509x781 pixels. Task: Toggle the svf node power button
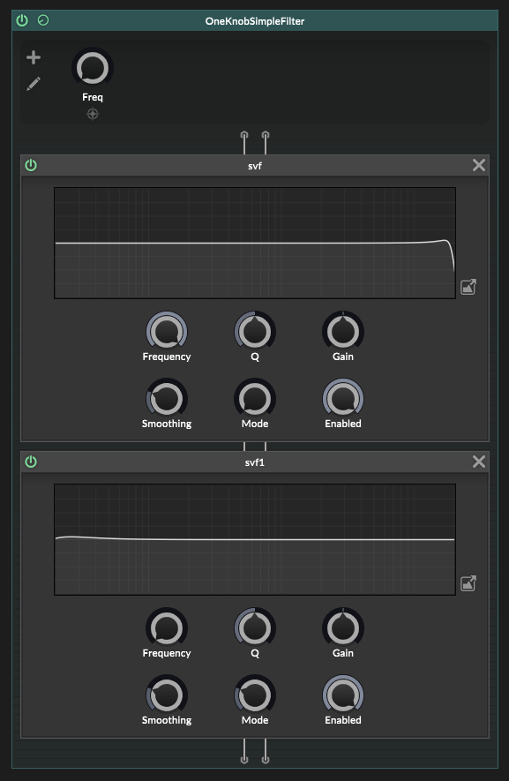click(31, 165)
